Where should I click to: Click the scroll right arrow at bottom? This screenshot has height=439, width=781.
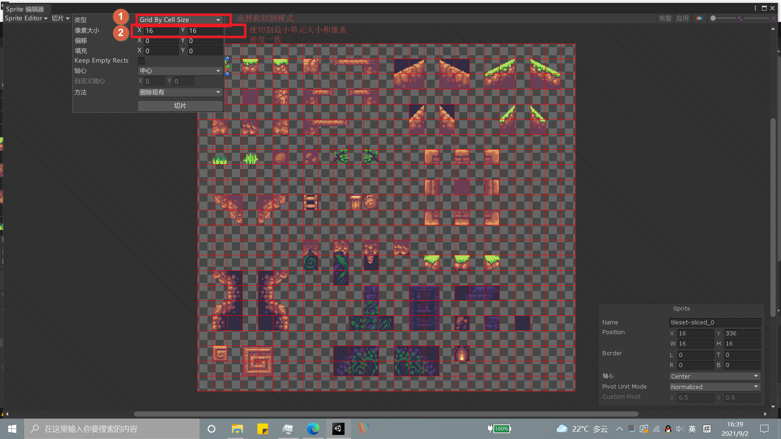click(765, 414)
